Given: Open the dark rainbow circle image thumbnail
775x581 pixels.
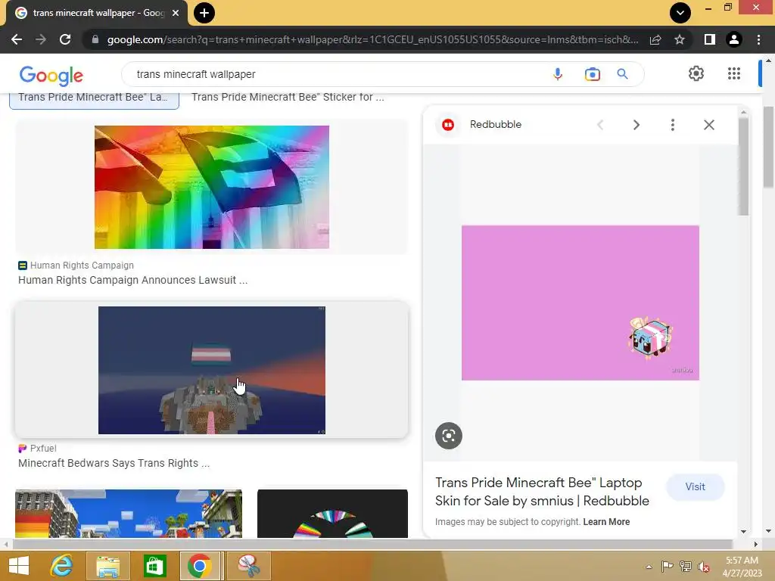Looking at the screenshot, I should tap(333, 514).
